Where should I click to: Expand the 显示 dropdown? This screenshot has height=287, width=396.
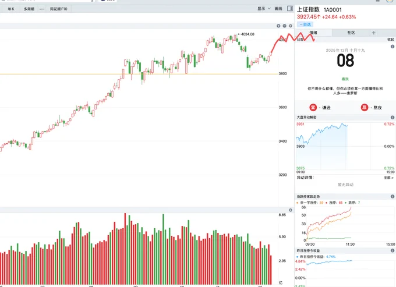click(x=264, y=9)
